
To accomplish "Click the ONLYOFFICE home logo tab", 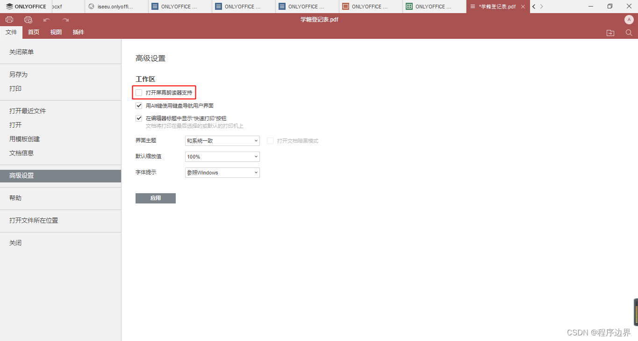I will 26,7.
